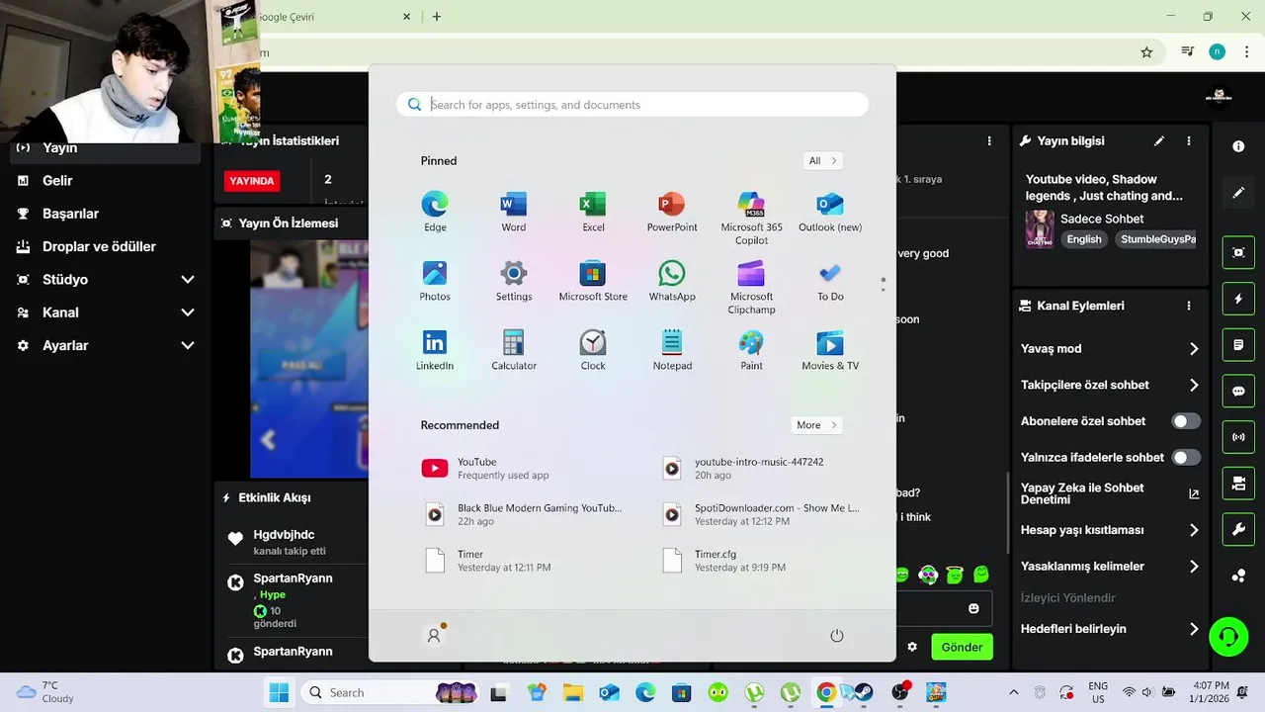
Task: Launch Word from the Start menu
Action: click(514, 213)
